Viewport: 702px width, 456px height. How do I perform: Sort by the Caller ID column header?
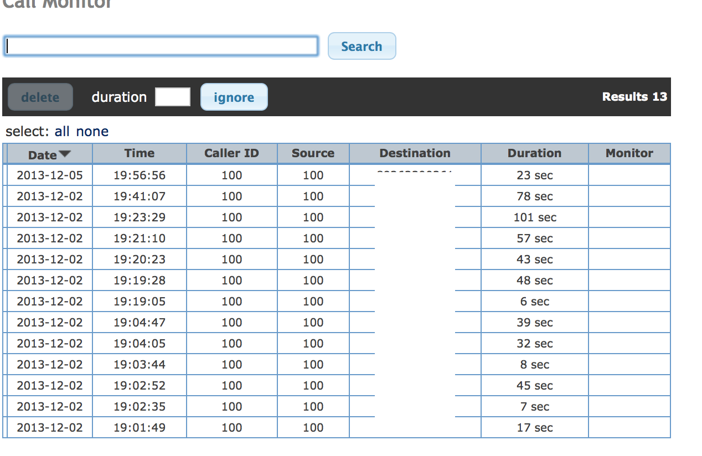pyautogui.click(x=231, y=153)
